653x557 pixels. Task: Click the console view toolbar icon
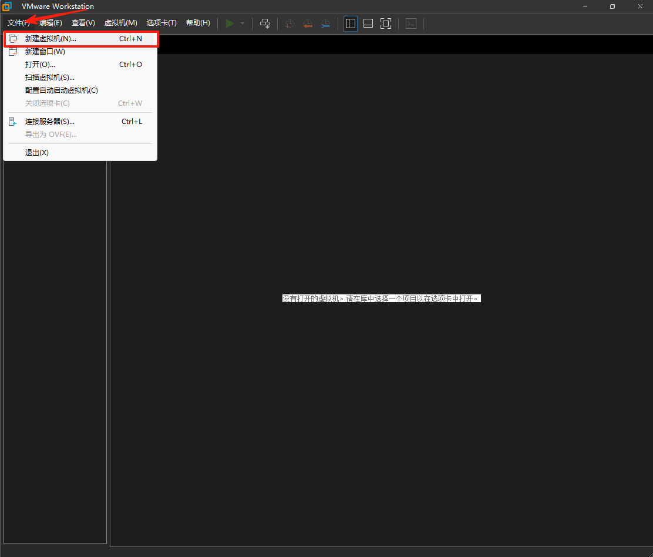(x=411, y=24)
